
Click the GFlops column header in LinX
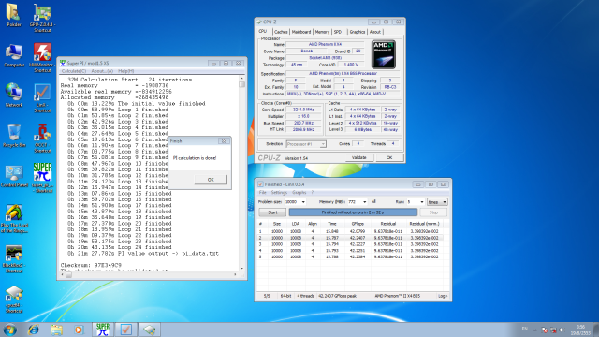coord(358,224)
